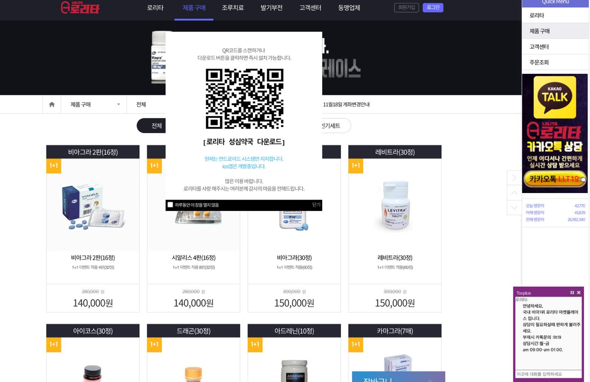Pop out the Tocplus chat window
The height and width of the screenshot is (382, 590).
572,293
